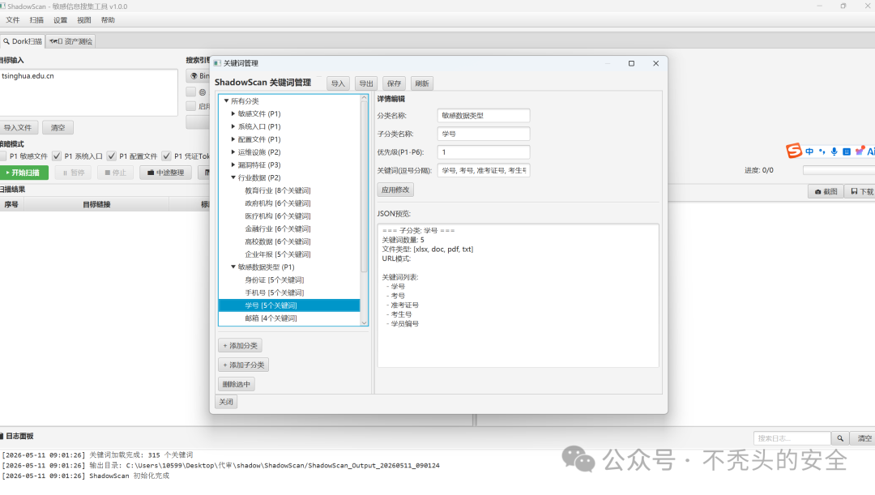Screen dimensions: 875x495
Task: Switch to the 资产测绘 tab
Action: point(70,41)
